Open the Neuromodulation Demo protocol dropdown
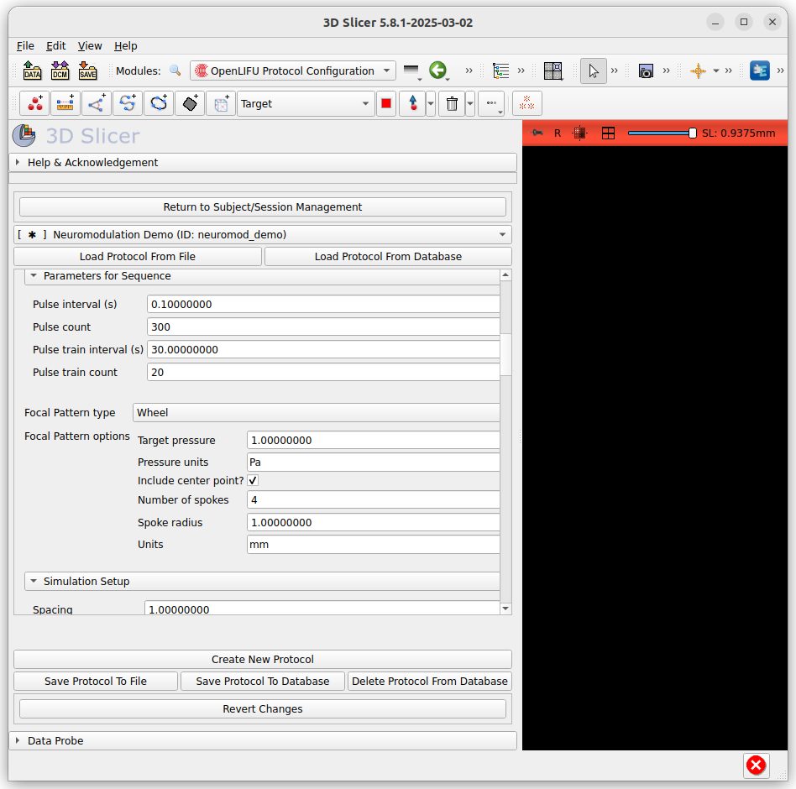Screen dimensions: 796x789 [263, 234]
